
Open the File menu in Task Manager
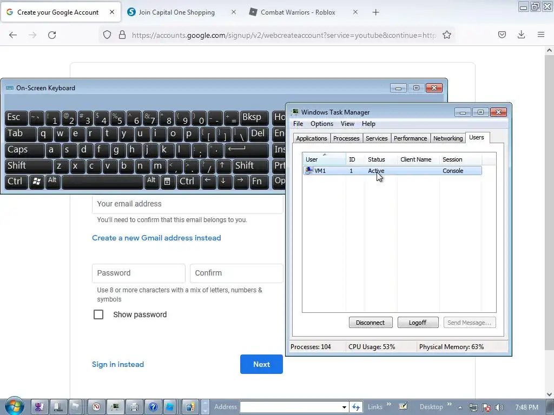click(x=298, y=124)
